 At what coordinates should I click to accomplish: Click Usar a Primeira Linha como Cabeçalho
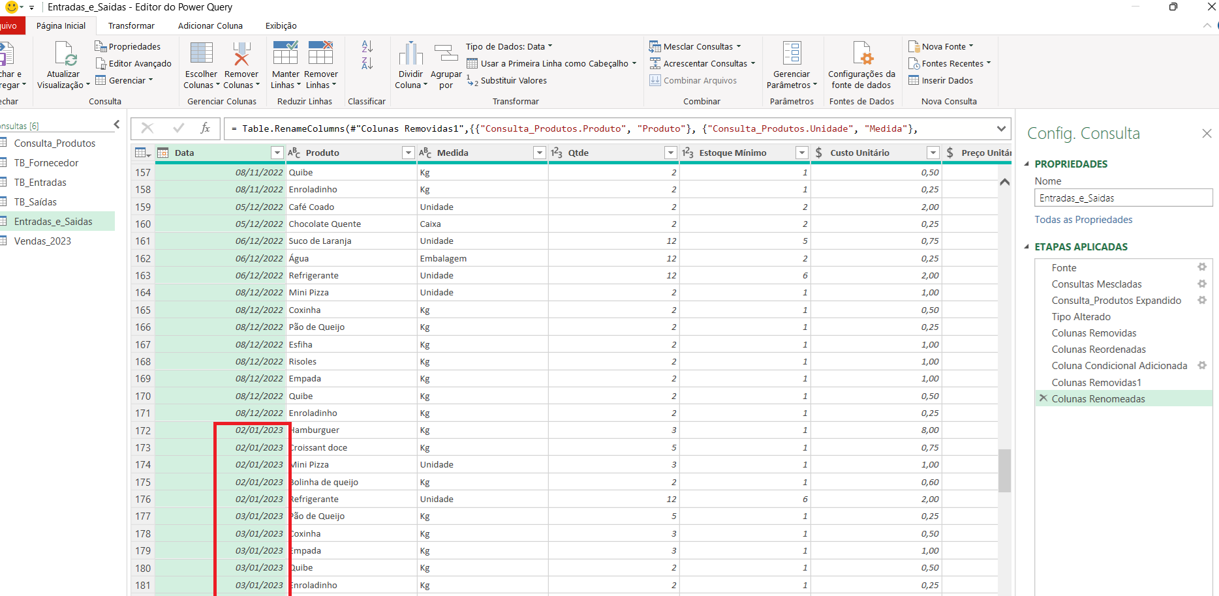pyautogui.click(x=551, y=63)
